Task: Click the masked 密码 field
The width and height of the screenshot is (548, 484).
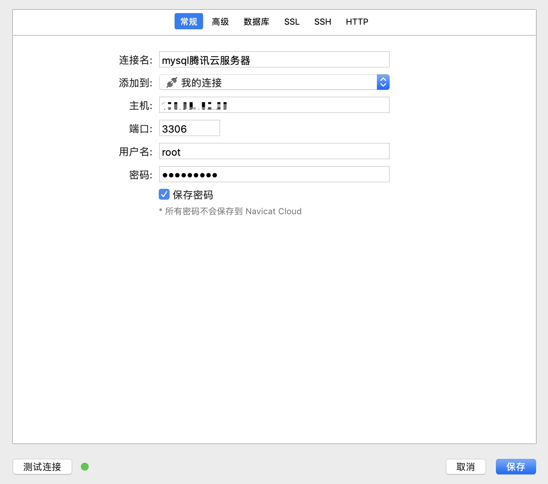Action: [x=274, y=174]
